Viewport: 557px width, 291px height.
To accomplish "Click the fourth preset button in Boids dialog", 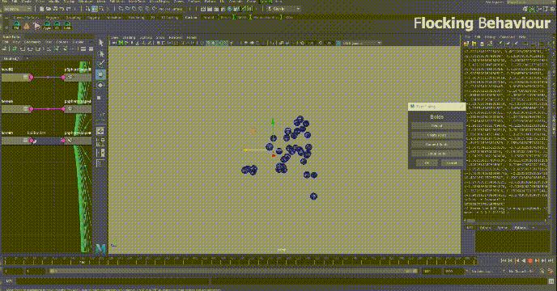I will tap(437, 154).
